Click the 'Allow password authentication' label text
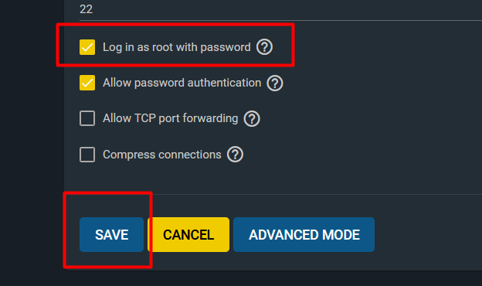Screen dimensions: 482x286 182,83
